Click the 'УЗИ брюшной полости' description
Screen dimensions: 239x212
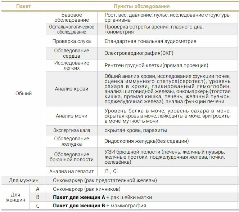[x=164, y=157]
